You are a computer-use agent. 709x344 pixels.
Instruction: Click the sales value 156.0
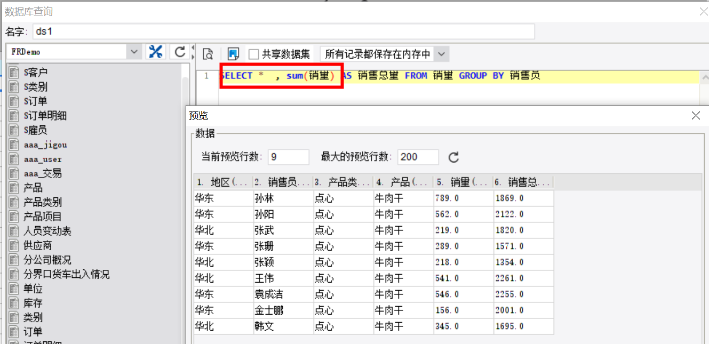click(463, 310)
